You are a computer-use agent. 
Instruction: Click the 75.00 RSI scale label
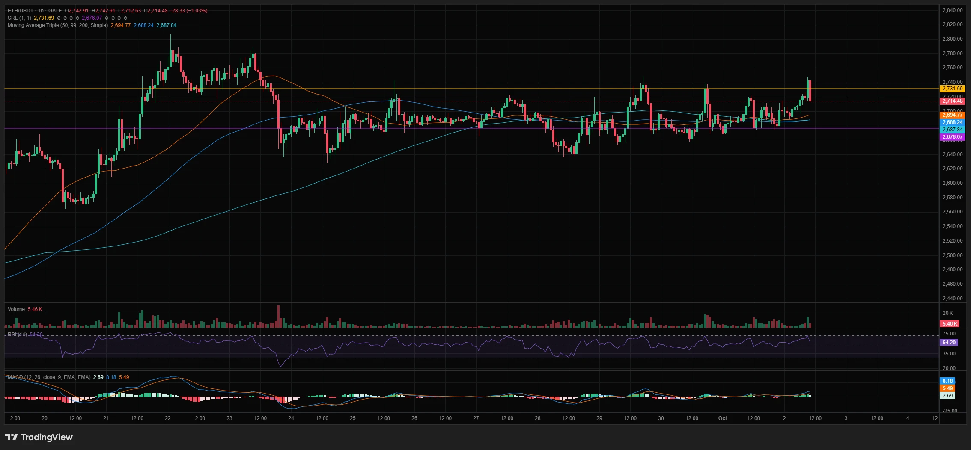(949, 334)
